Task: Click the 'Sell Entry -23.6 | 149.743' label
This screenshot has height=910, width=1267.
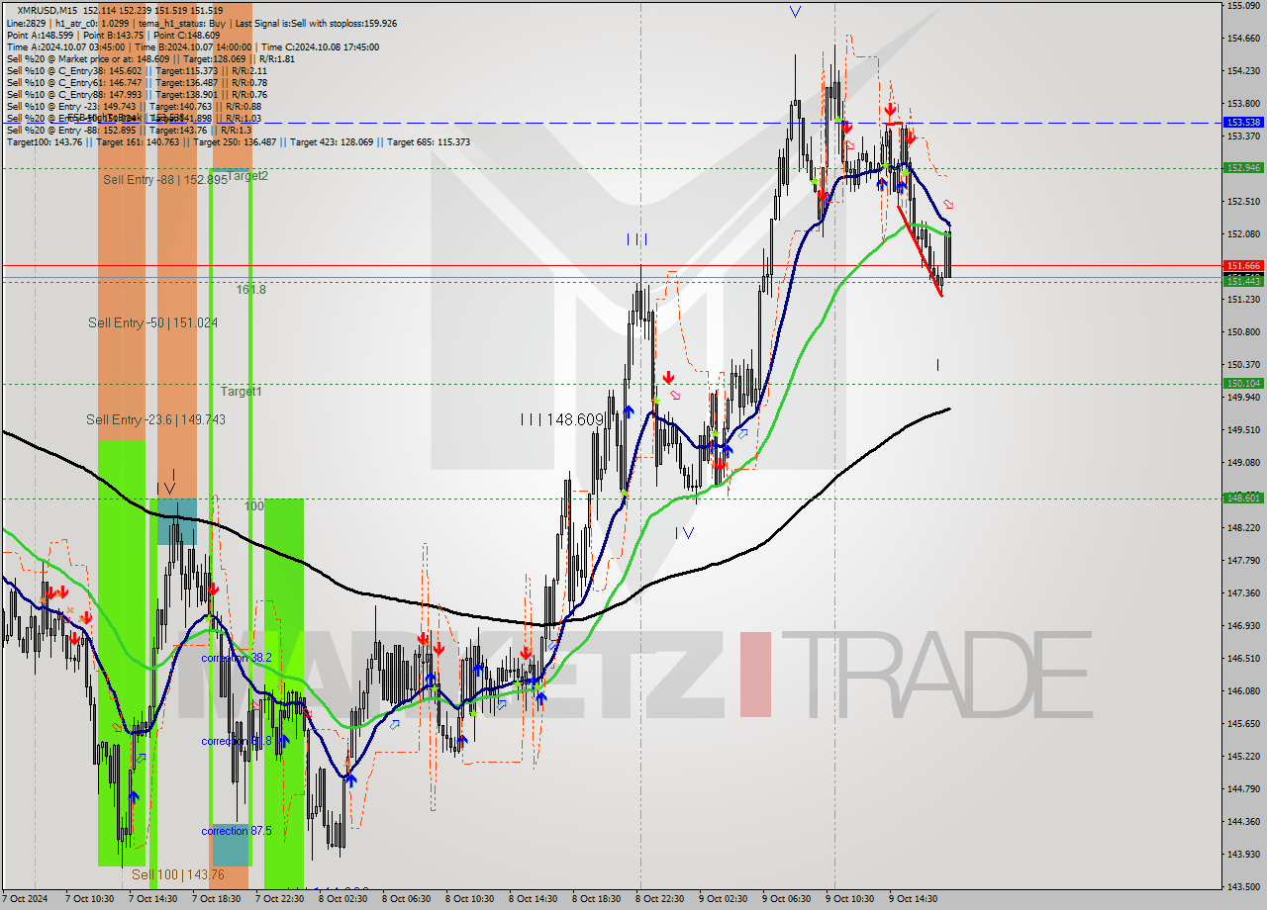Action: [x=155, y=420]
